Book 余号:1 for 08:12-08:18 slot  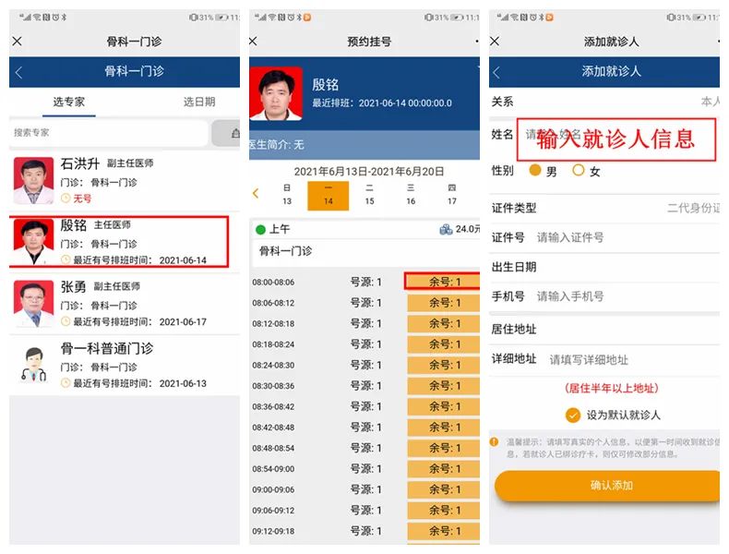[443, 324]
